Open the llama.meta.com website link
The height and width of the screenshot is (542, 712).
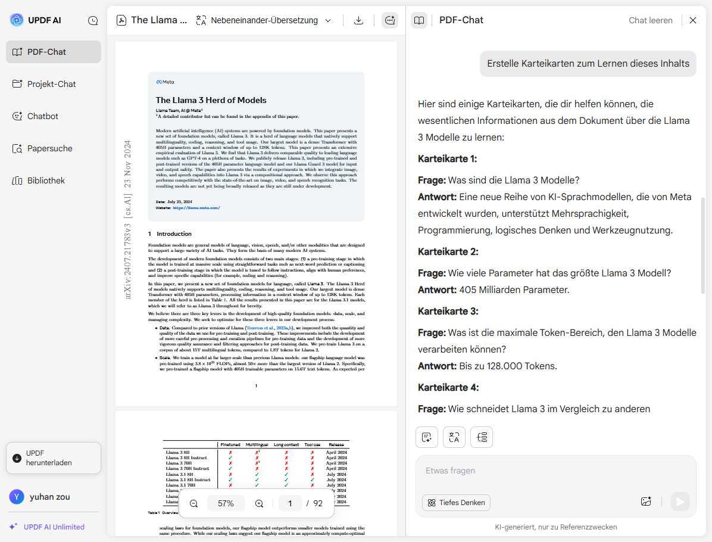[196, 208]
